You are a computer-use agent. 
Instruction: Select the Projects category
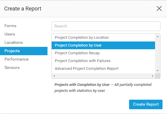[24, 51]
